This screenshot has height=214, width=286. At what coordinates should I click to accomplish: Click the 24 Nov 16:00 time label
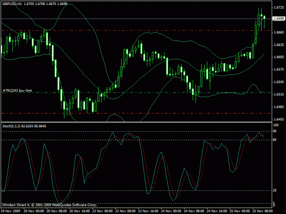[x=217, y=211]
